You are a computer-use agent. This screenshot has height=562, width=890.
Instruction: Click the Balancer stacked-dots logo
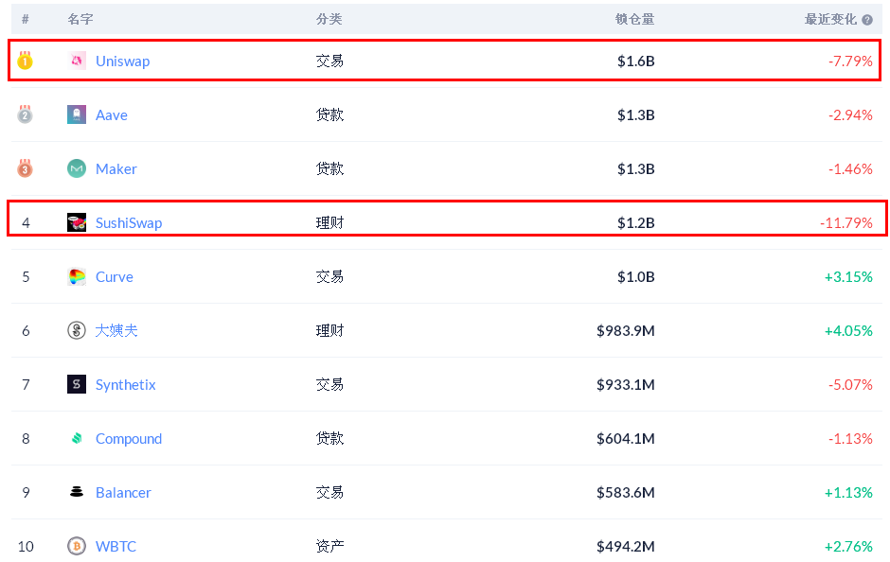tap(77, 492)
